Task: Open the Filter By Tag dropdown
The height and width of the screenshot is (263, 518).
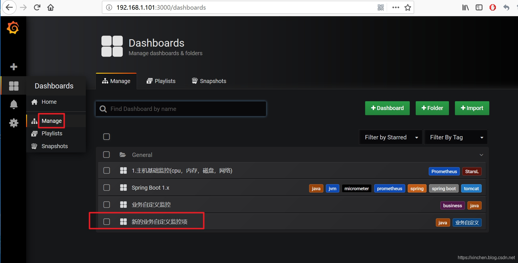Action: click(x=456, y=137)
